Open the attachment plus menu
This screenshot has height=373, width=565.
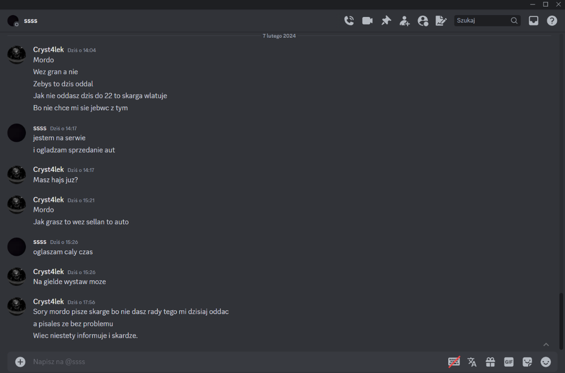tap(20, 362)
